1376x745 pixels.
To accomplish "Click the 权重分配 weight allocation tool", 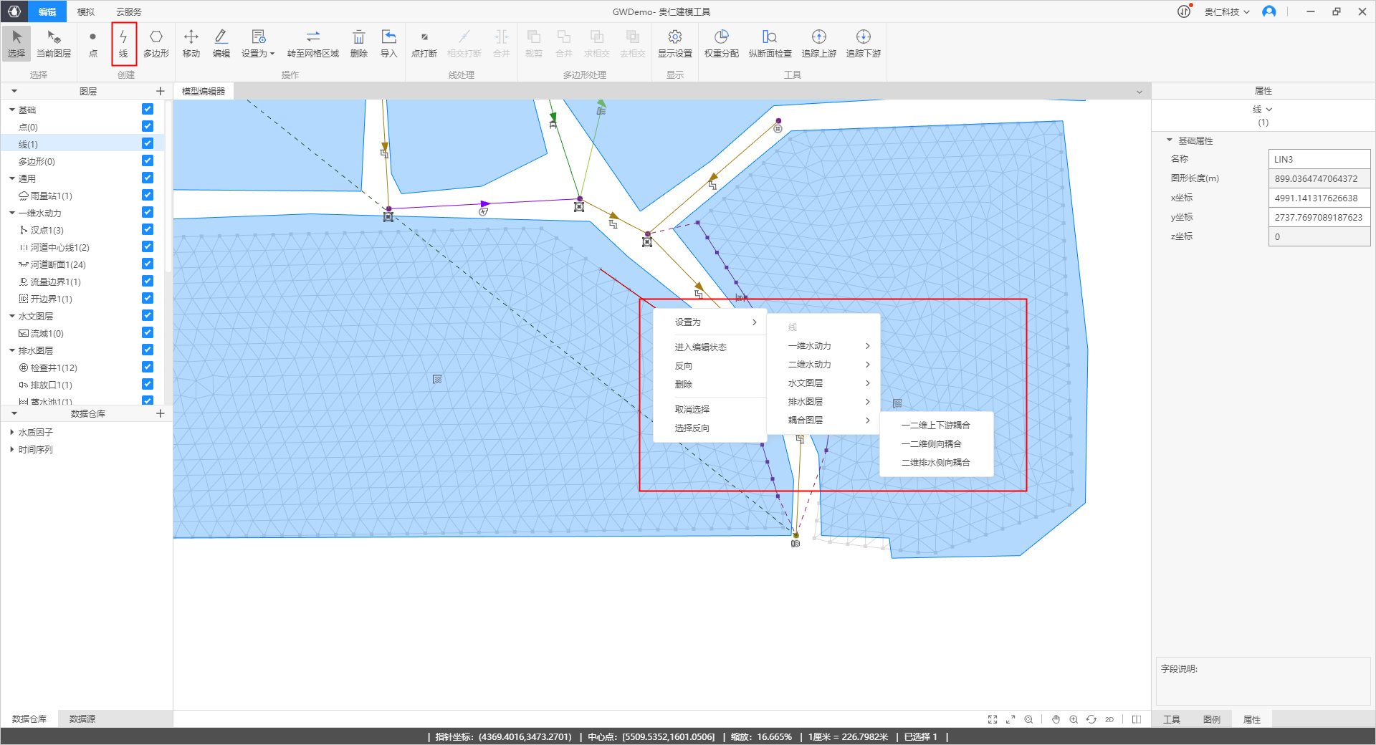I will click(721, 43).
